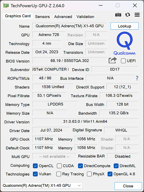Image resolution: width=144 pixels, height=192 pixels.
Task: Click the Subvendor COMPUTER field
Action: [x=50, y=69]
